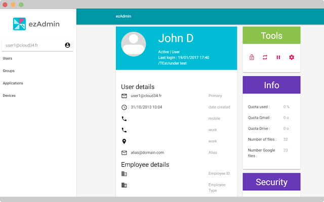Screen dimensions: 324x202
Task: Click the Quota Drive label
Action: click(259, 128)
